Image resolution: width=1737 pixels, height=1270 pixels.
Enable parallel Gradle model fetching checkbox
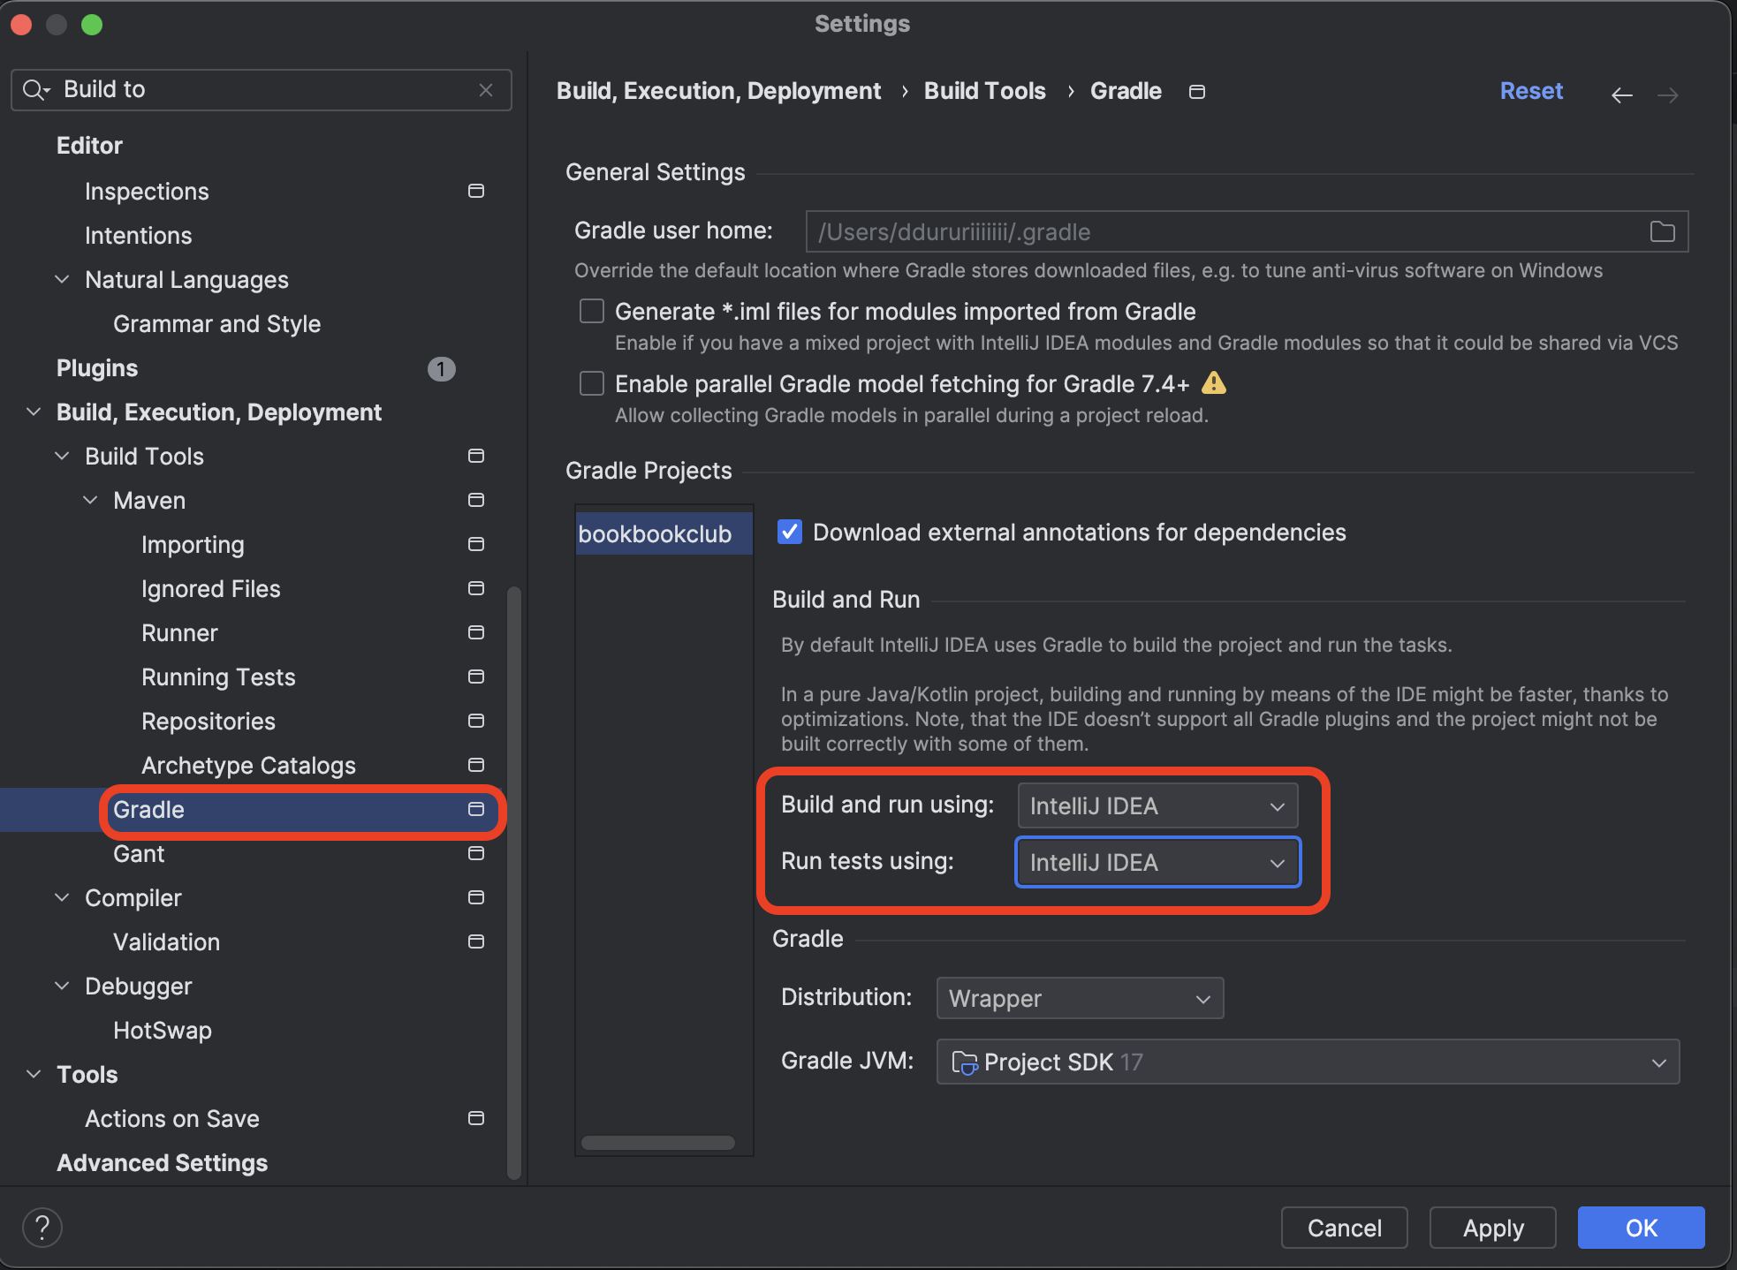(592, 383)
